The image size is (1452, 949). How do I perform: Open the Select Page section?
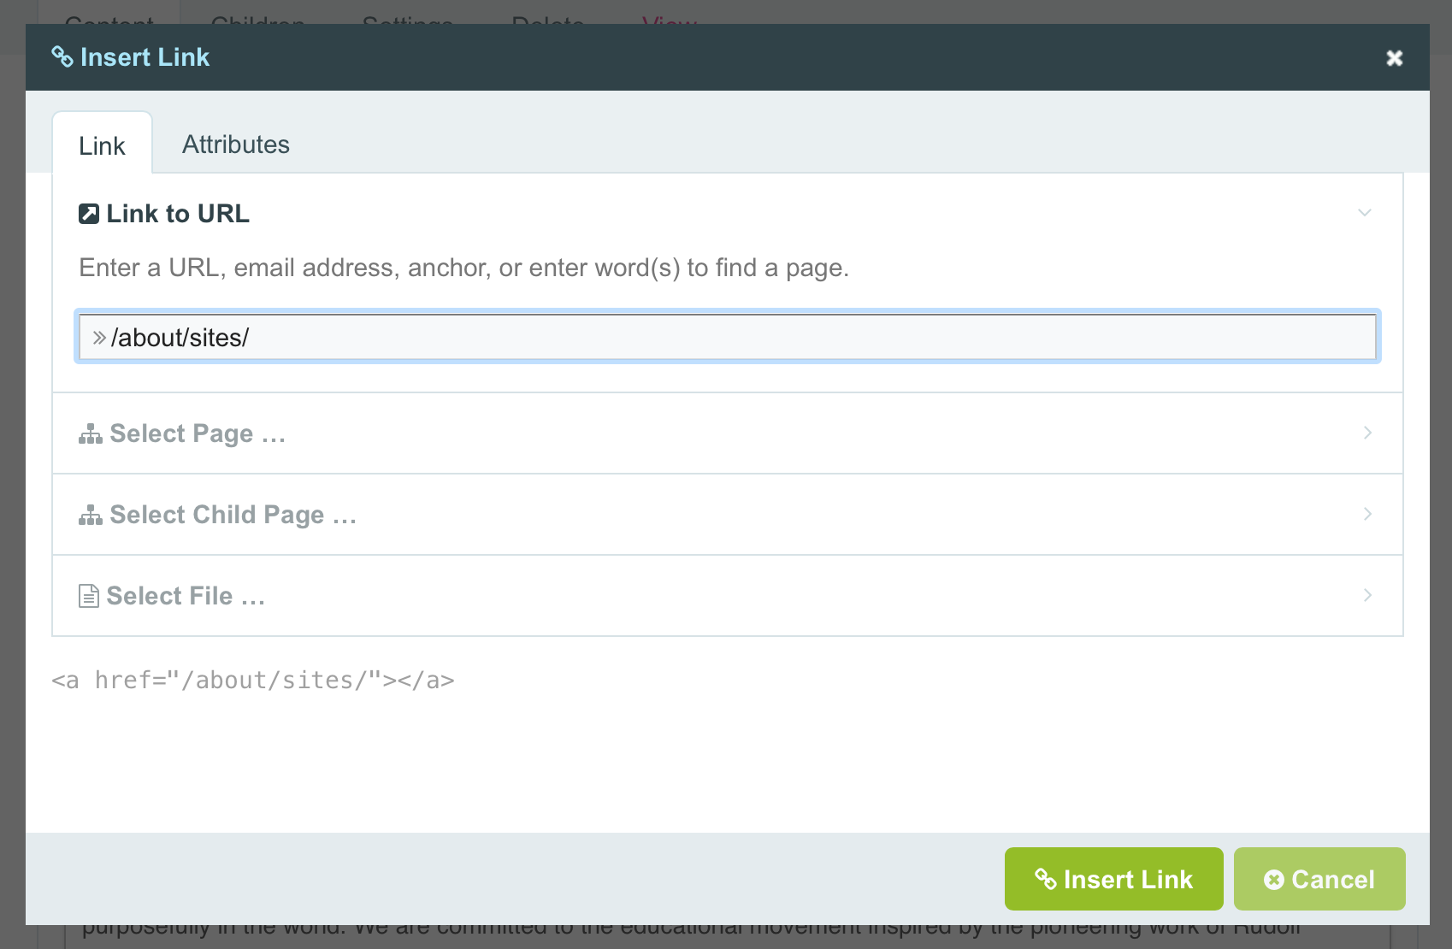point(728,433)
